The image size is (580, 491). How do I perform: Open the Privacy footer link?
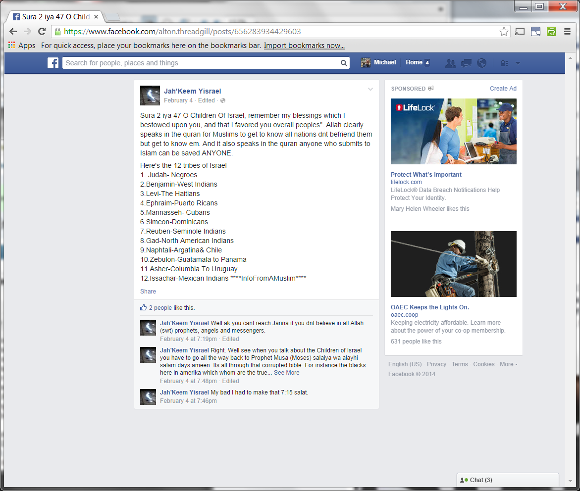point(436,364)
